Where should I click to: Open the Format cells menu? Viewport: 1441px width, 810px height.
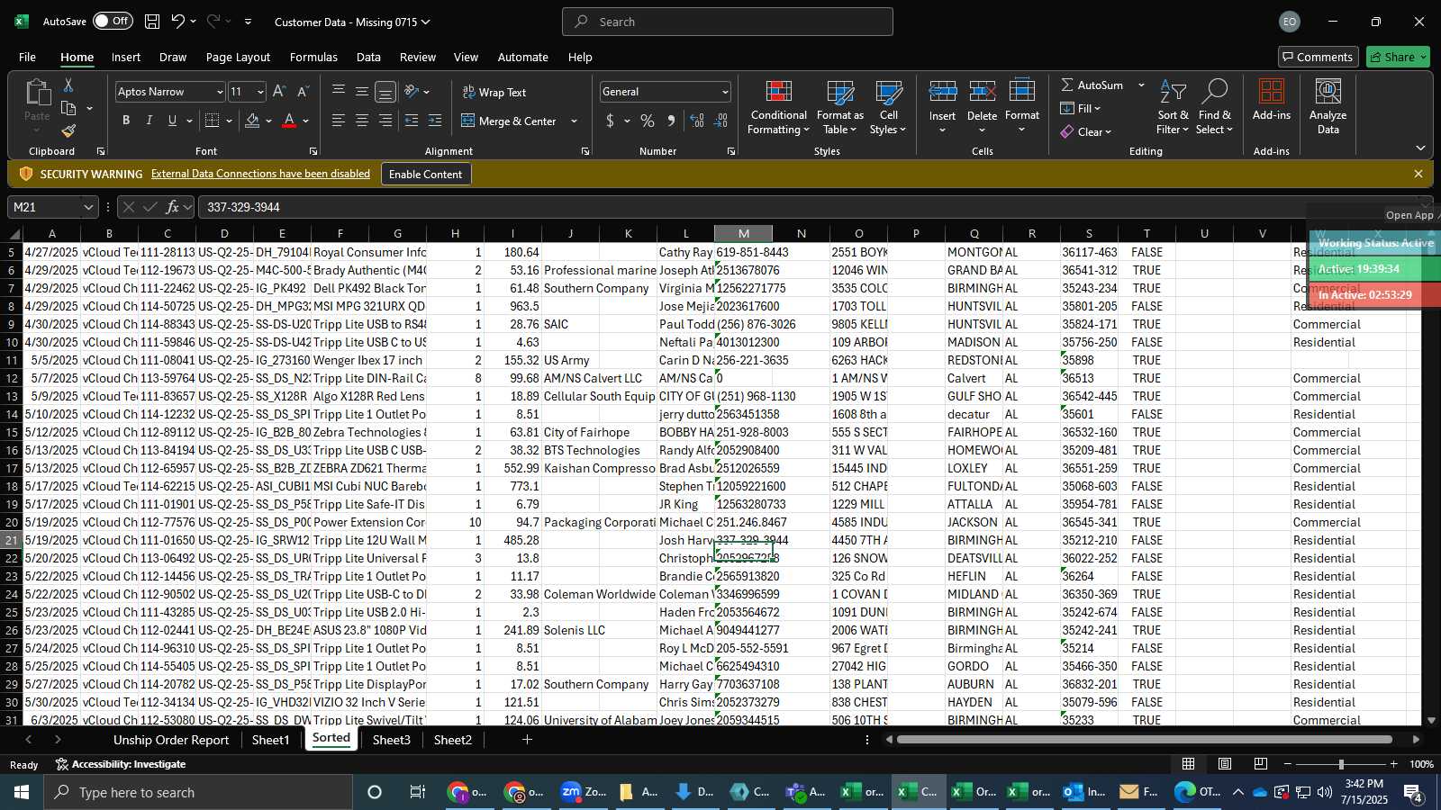point(1022,108)
